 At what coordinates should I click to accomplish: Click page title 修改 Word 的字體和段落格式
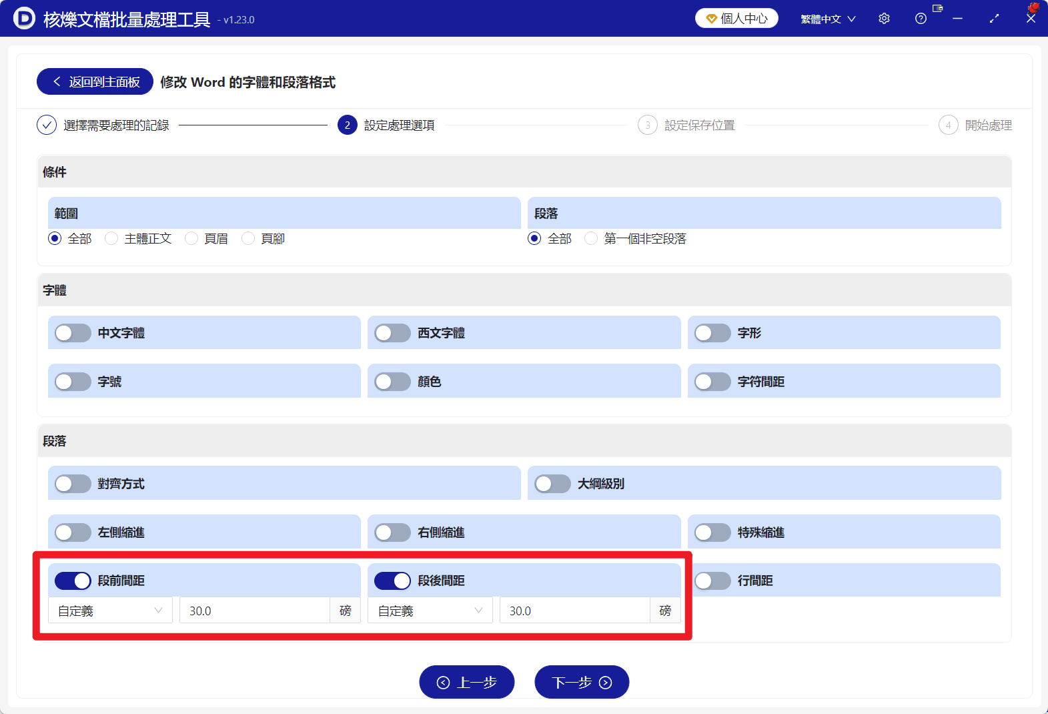coord(247,82)
